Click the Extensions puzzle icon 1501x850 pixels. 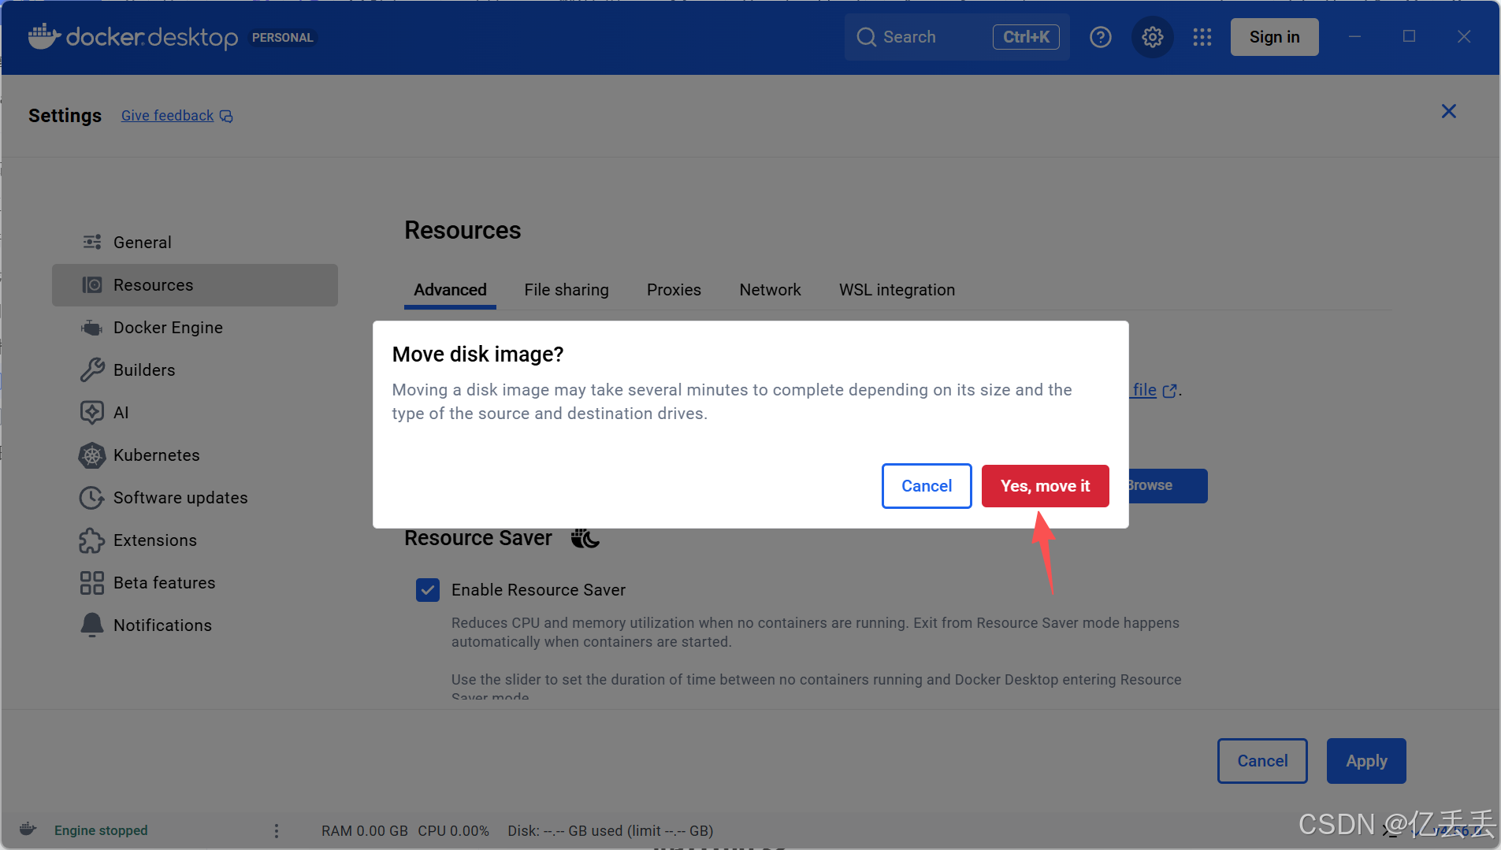click(92, 540)
